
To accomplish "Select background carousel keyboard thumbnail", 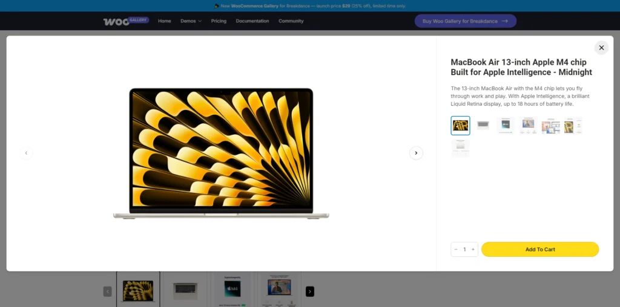I will coord(185,289).
